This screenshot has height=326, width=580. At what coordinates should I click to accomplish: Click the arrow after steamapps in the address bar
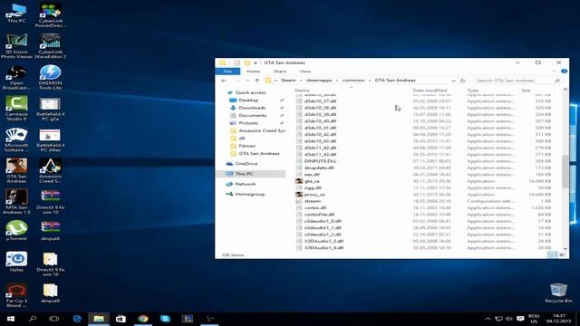337,81
